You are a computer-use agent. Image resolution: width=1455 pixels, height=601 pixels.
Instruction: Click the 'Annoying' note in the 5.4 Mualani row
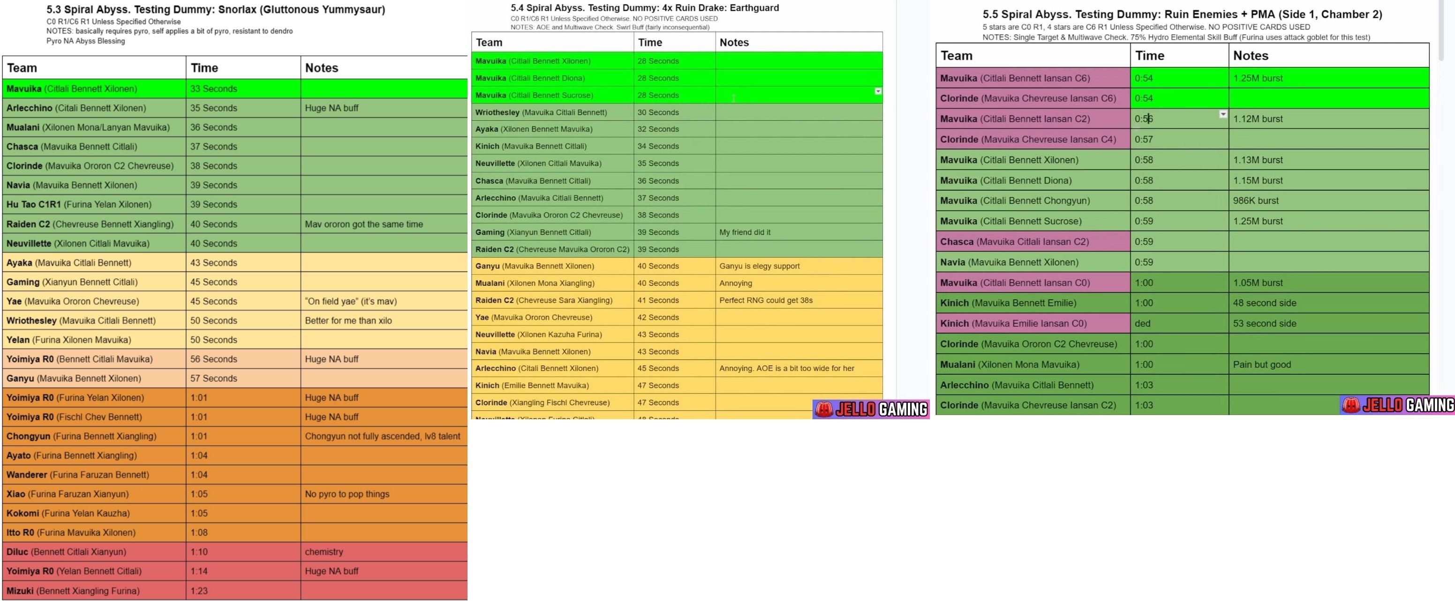[735, 283]
